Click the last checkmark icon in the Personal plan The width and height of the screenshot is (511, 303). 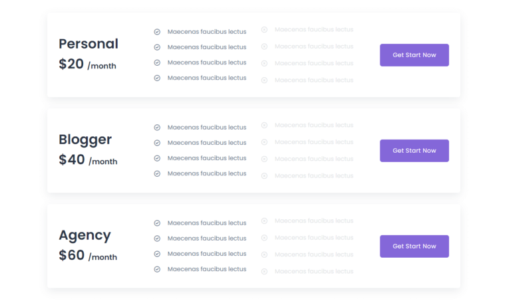pyautogui.click(x=157, y=78)
